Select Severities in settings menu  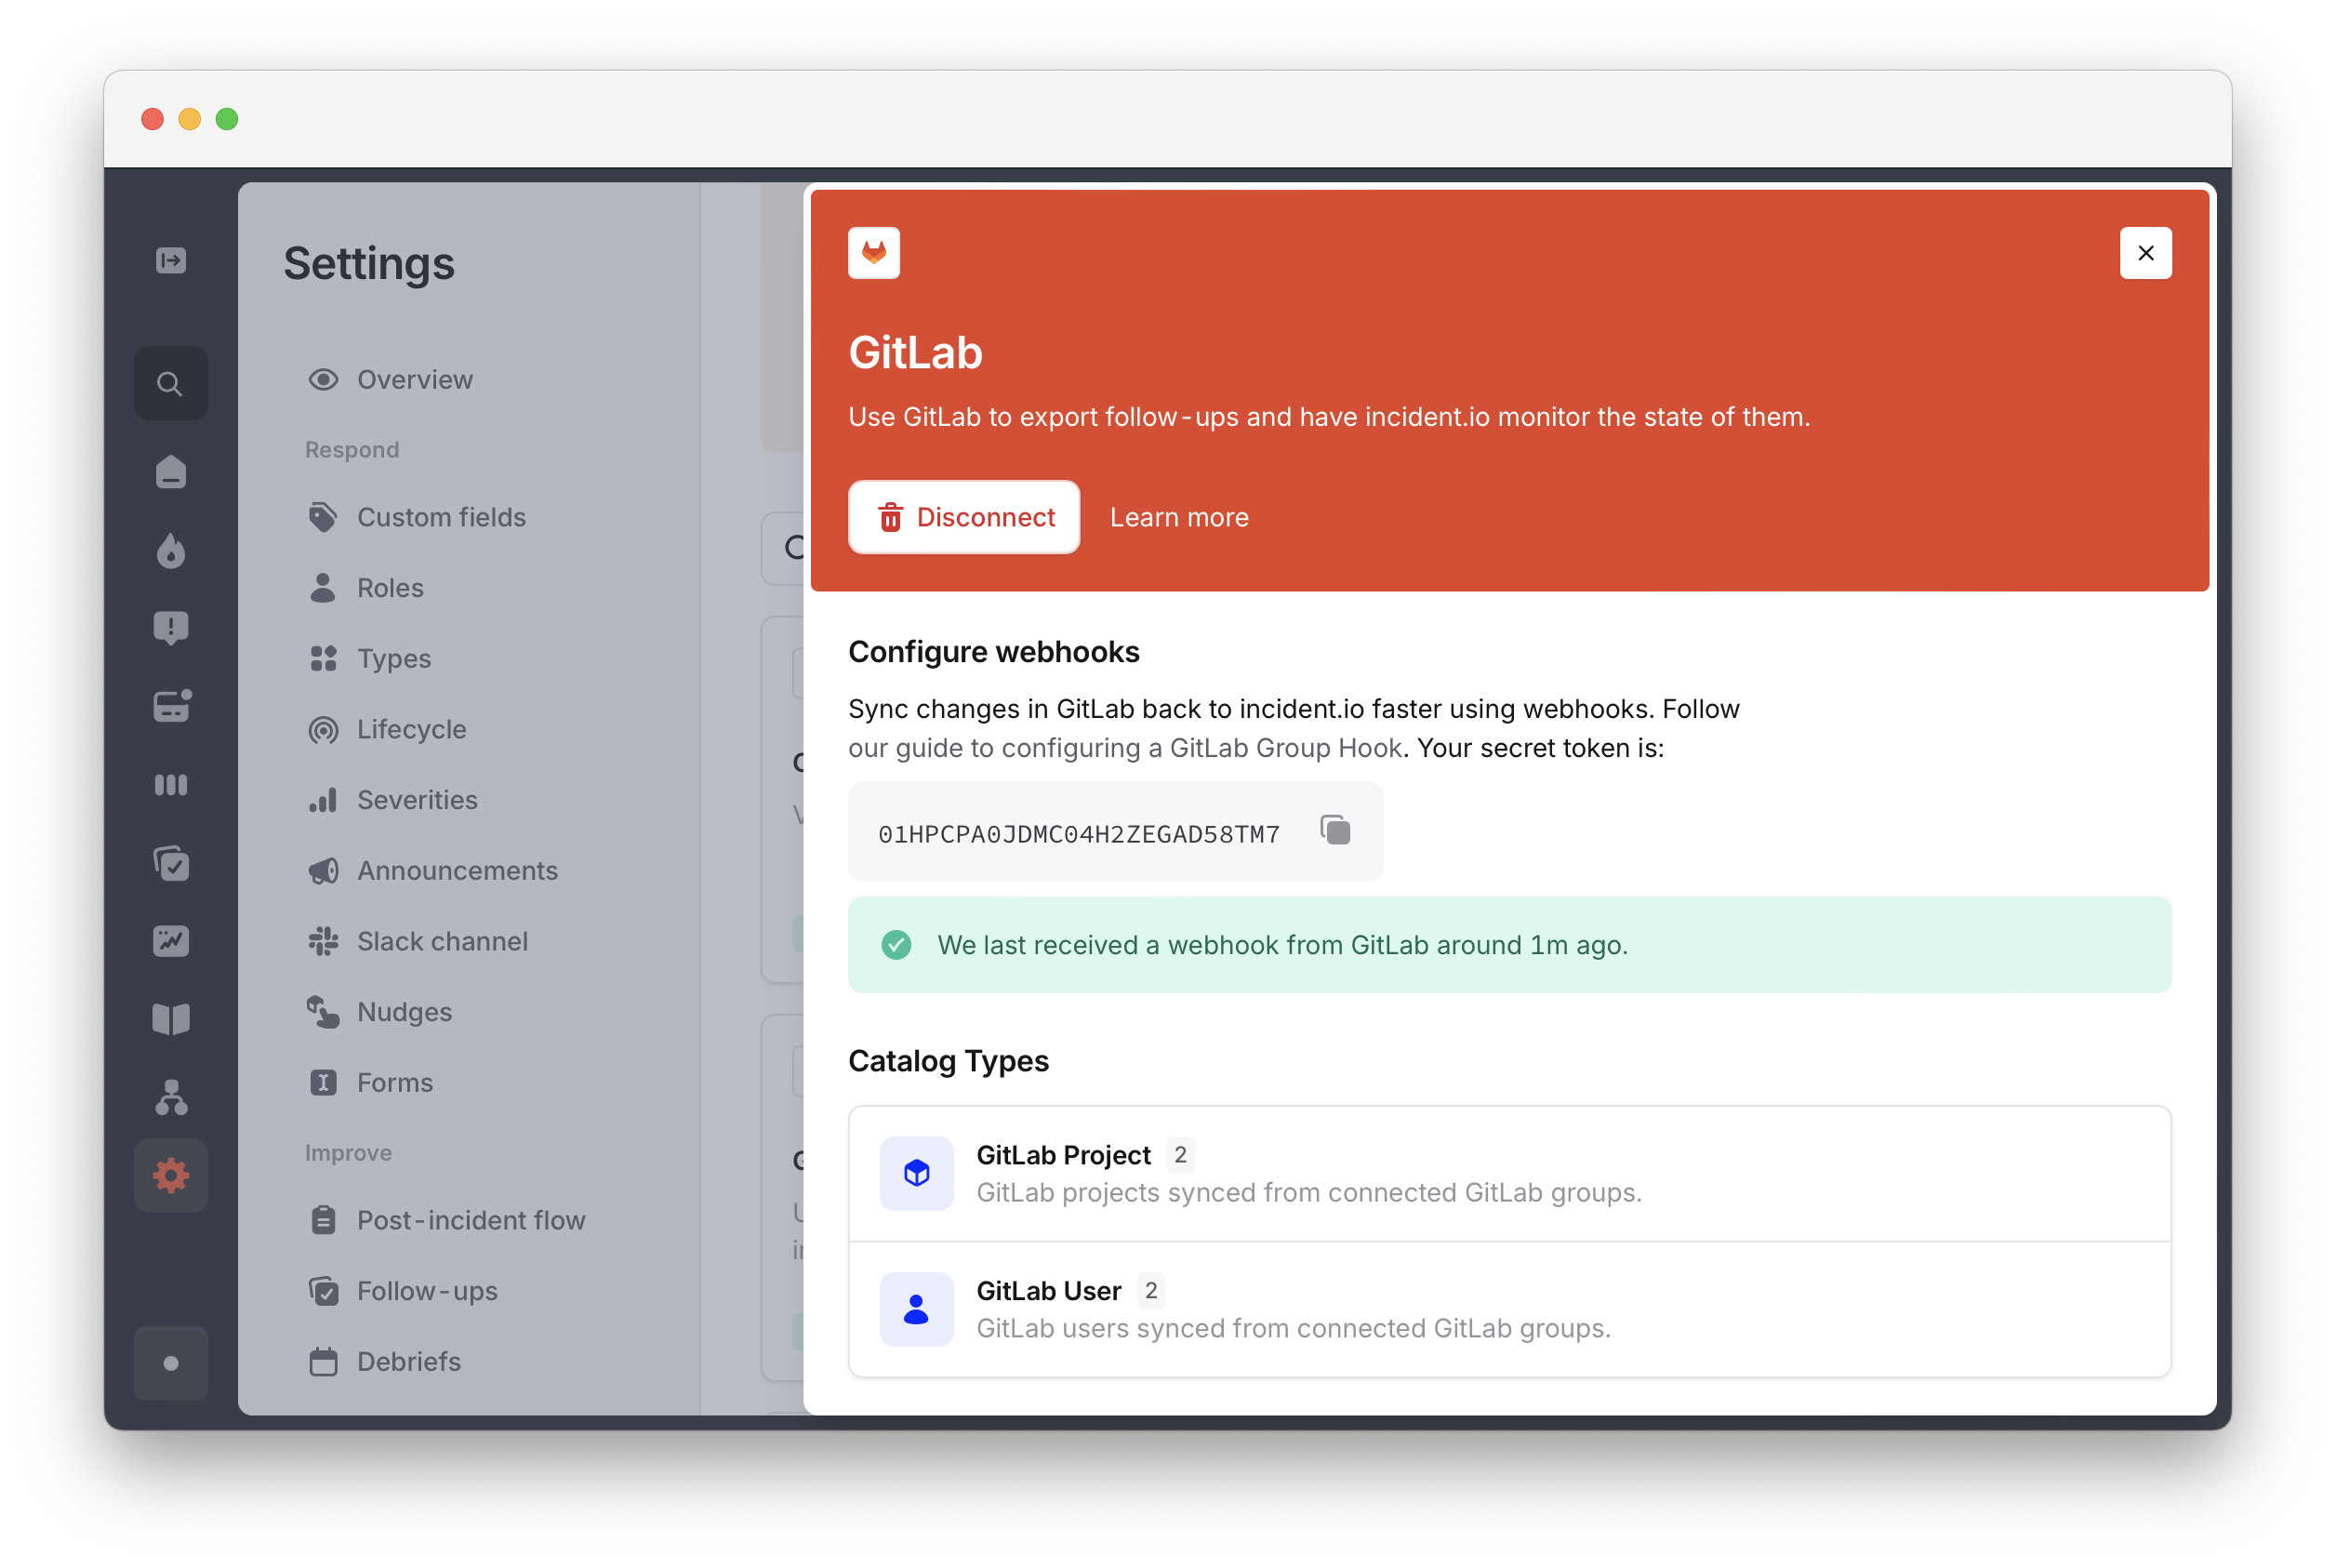[416, 800]
